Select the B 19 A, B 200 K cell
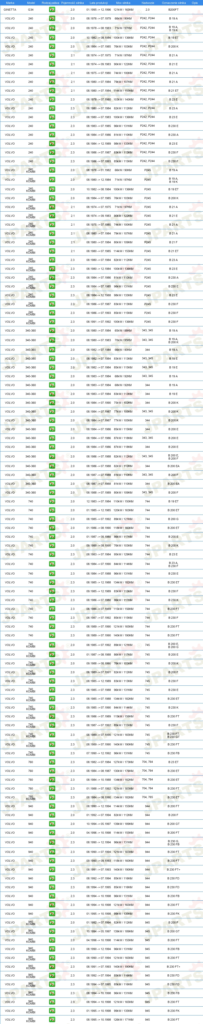Image resolution: width=203 pixels, height=1024 pixels. click(x=173, y=340)
